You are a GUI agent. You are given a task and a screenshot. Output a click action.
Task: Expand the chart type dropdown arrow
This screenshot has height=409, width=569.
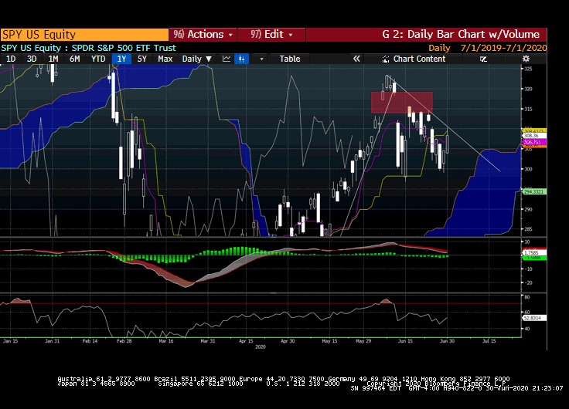point(261,59)
